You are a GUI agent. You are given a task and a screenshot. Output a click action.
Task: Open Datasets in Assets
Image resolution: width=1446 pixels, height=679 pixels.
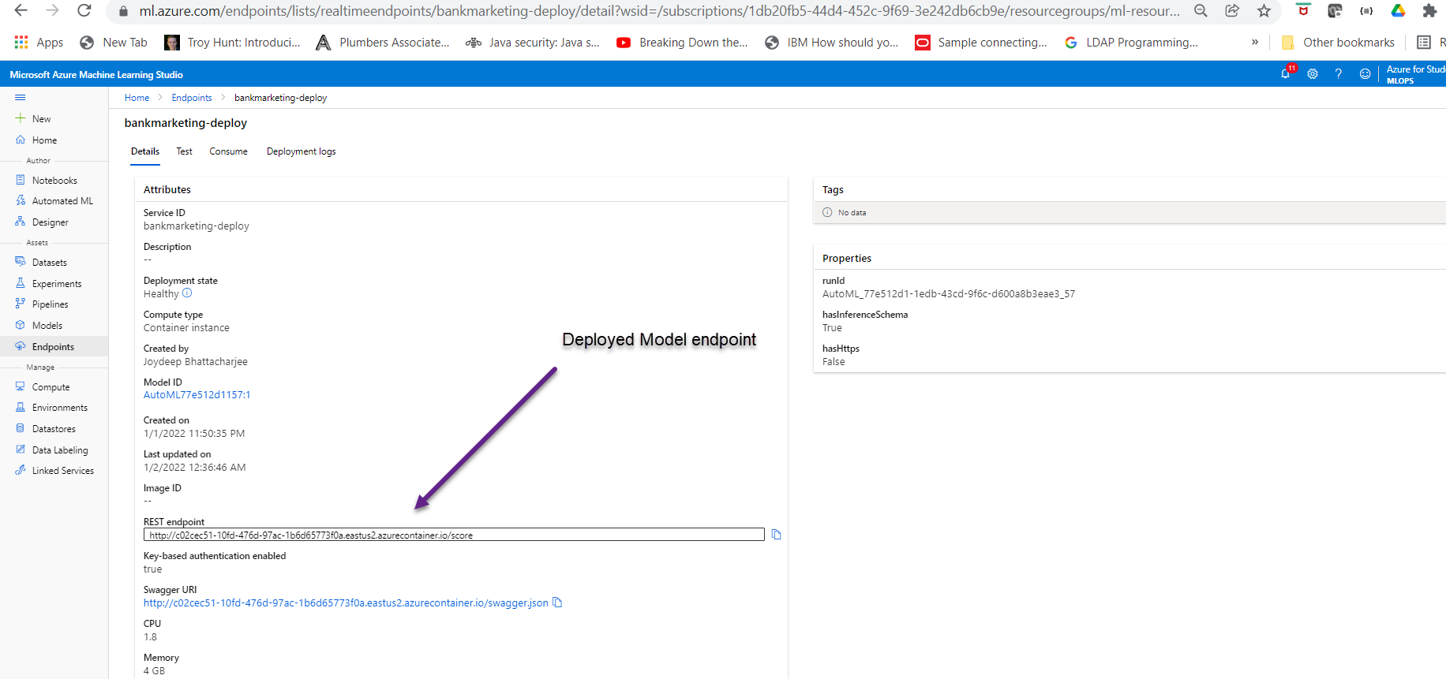pos(49,262)
